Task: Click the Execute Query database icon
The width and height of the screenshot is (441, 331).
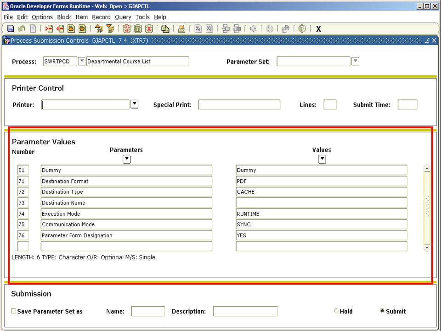Action: point(137,29)
